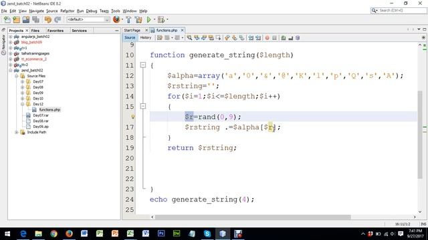Screen dimensions: 428x240
Task: Expand the angularjs_batch02 project node
Action: click(x=11, y=37)
